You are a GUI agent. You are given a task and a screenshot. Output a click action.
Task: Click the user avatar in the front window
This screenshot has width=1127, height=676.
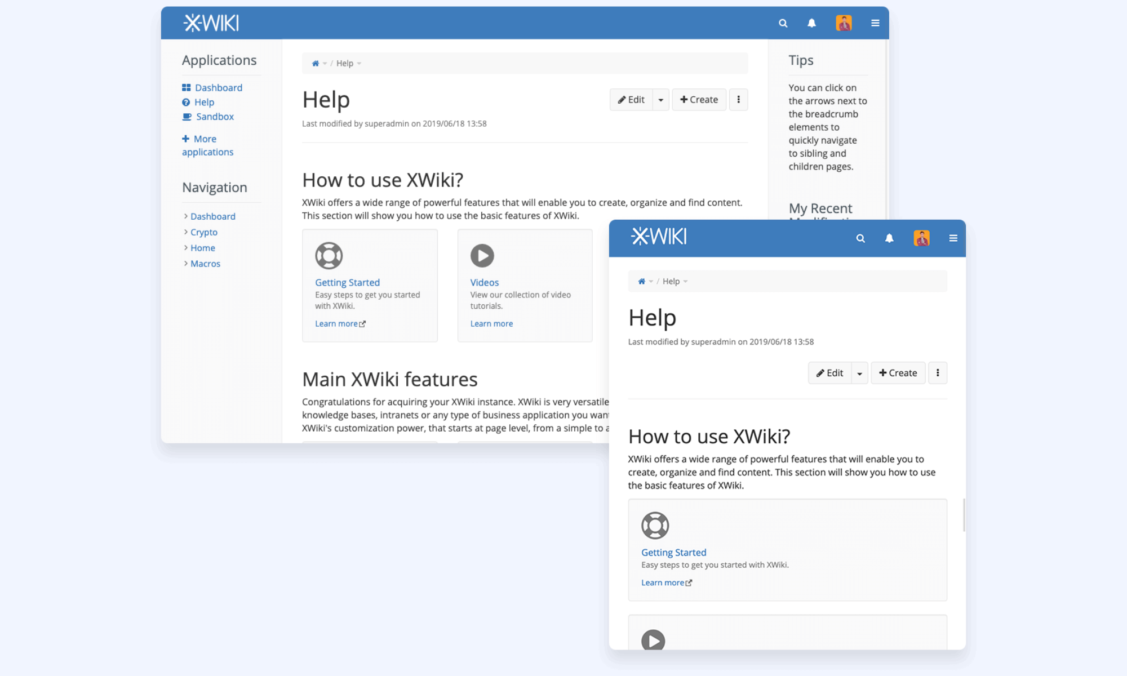(921, 238)
